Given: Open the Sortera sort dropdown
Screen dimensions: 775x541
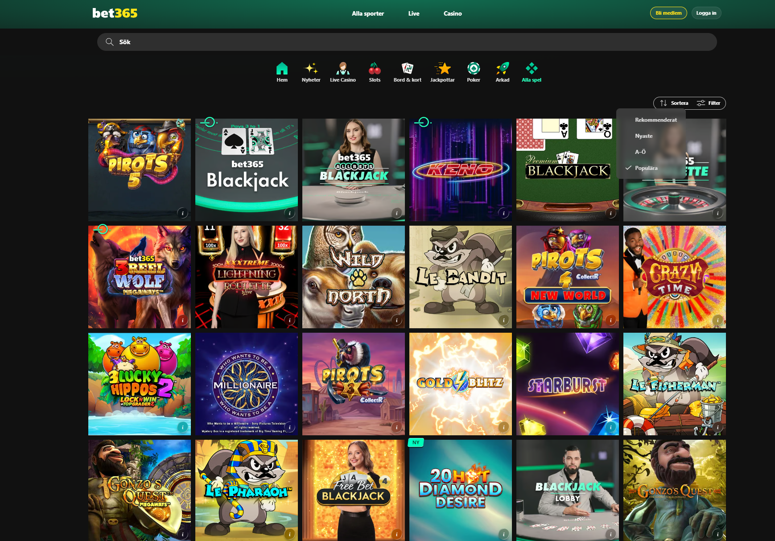Looking at the screenshot, I should 674,103.
